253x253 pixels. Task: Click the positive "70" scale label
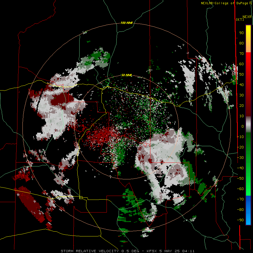click(x=241, y=54)
